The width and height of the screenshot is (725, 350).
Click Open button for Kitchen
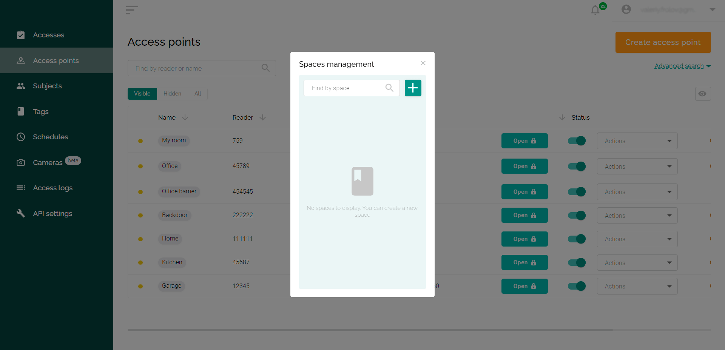(524, 262)
